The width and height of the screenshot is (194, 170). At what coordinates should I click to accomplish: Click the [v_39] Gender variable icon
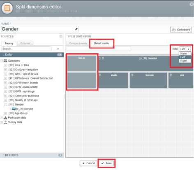click(14, 109)
